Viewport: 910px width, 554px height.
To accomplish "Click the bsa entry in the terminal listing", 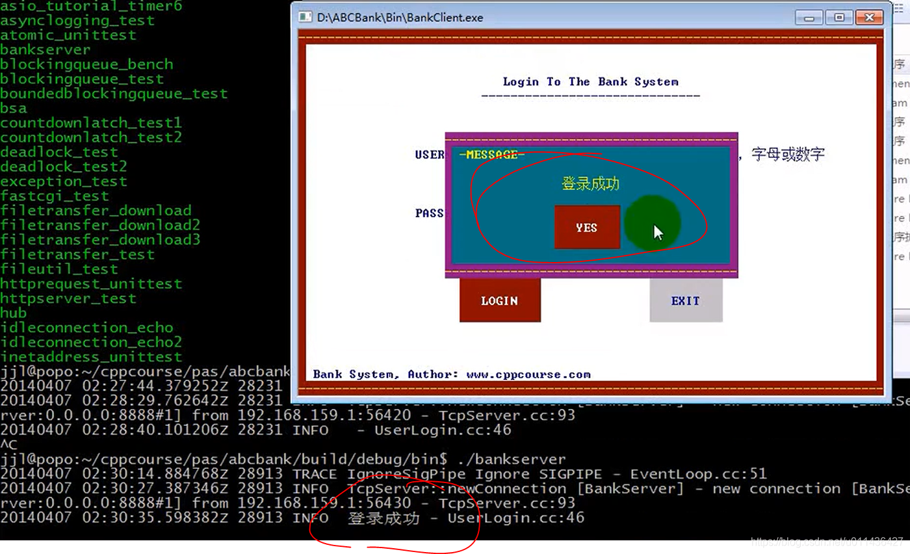I will pyautogui.click(x=14, y=108).
